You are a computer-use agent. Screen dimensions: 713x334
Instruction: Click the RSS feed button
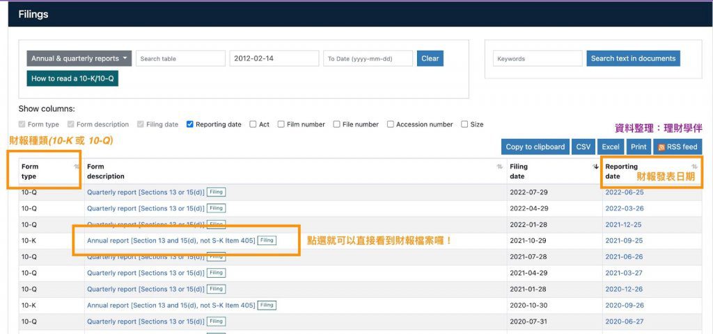pos(677,147)
